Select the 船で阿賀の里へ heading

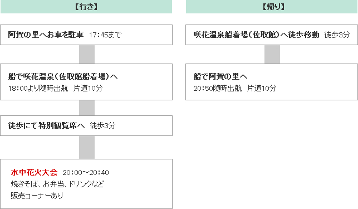click(x=220, y=76)
